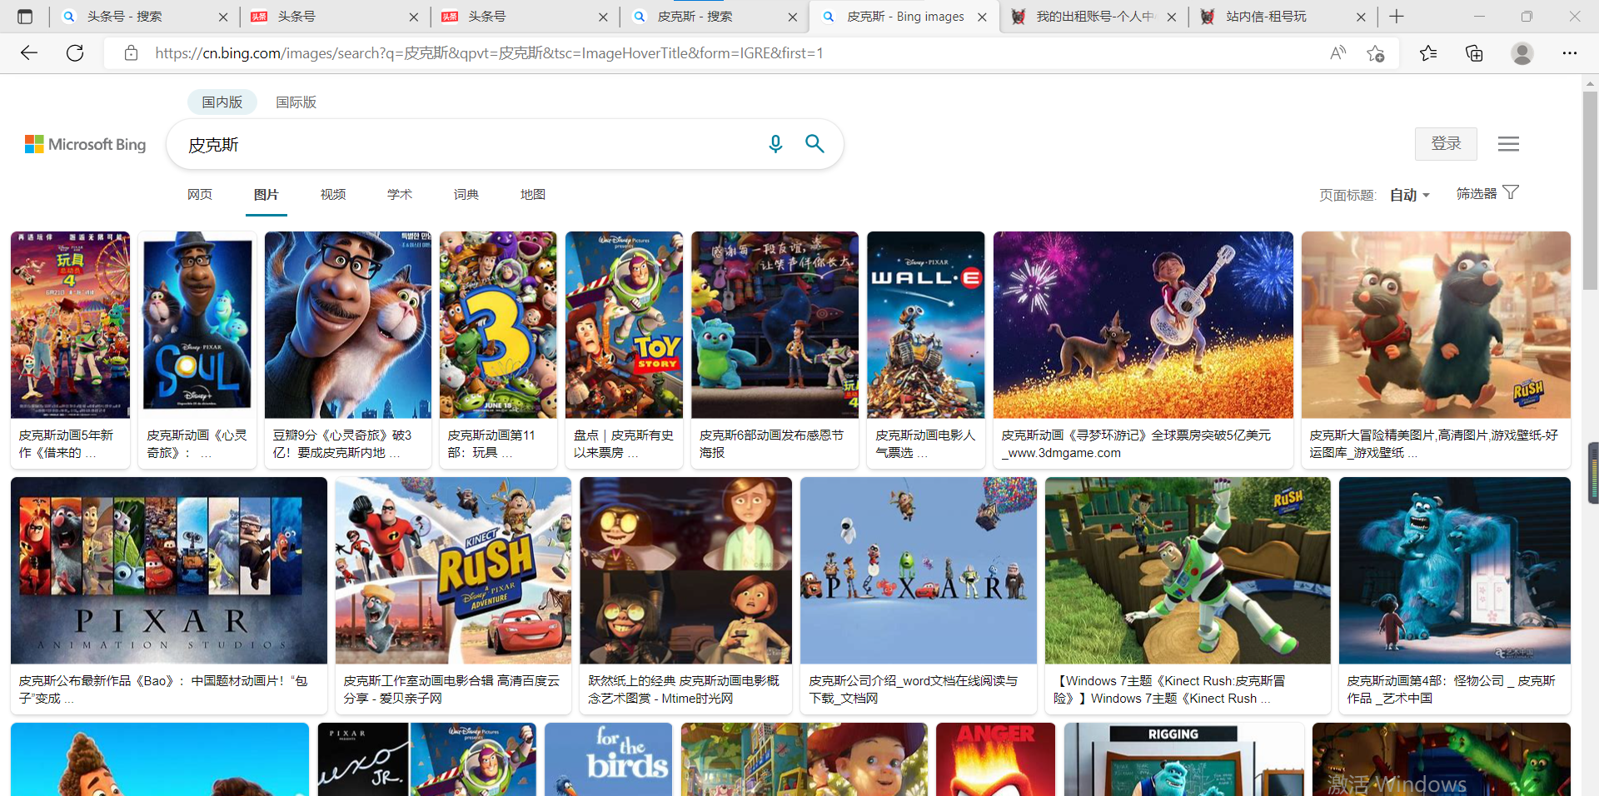Screen dimensions: 1599x796
Task: Open Bing hamburger menu
Action: point(1508,144)
